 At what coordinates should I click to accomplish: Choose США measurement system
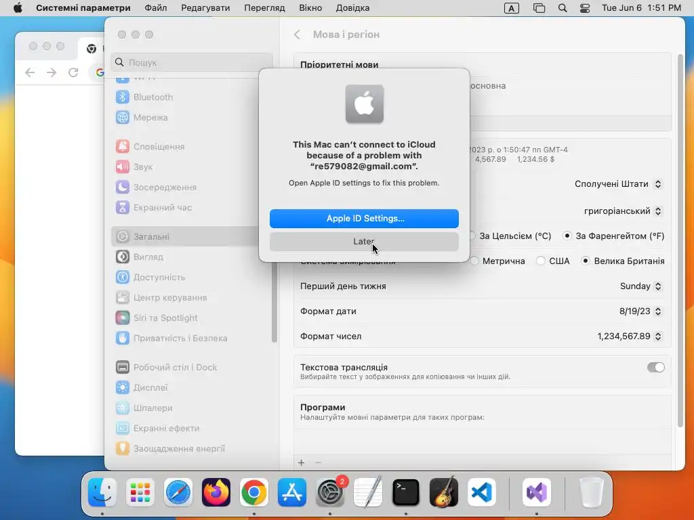pos(553,261)
